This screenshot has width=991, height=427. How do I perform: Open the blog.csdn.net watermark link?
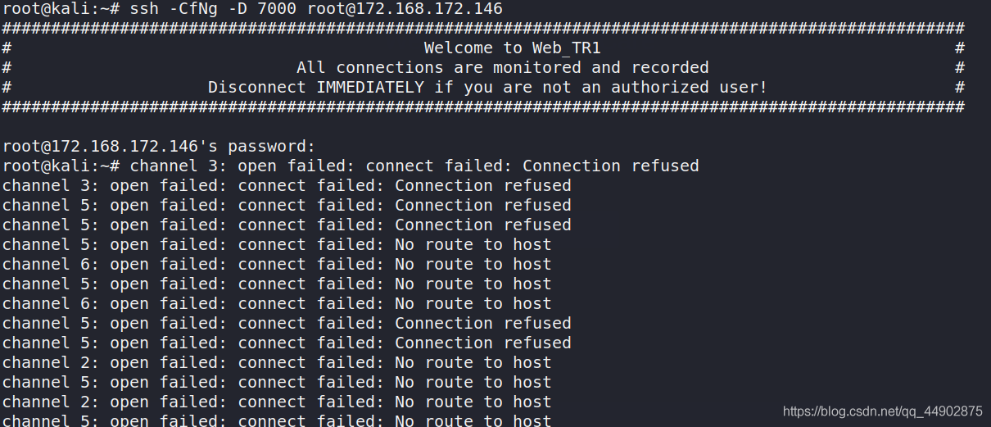(x=882, y=411)
